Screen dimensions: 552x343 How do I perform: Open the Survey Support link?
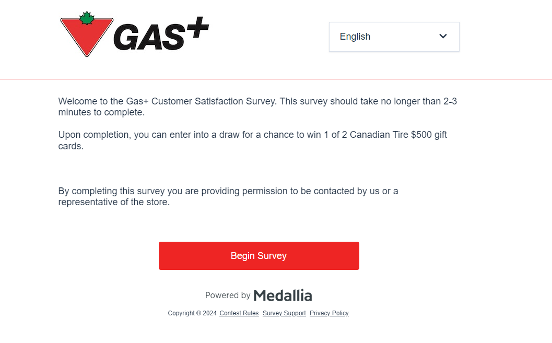pyautogui.click(x=284, y=313)
